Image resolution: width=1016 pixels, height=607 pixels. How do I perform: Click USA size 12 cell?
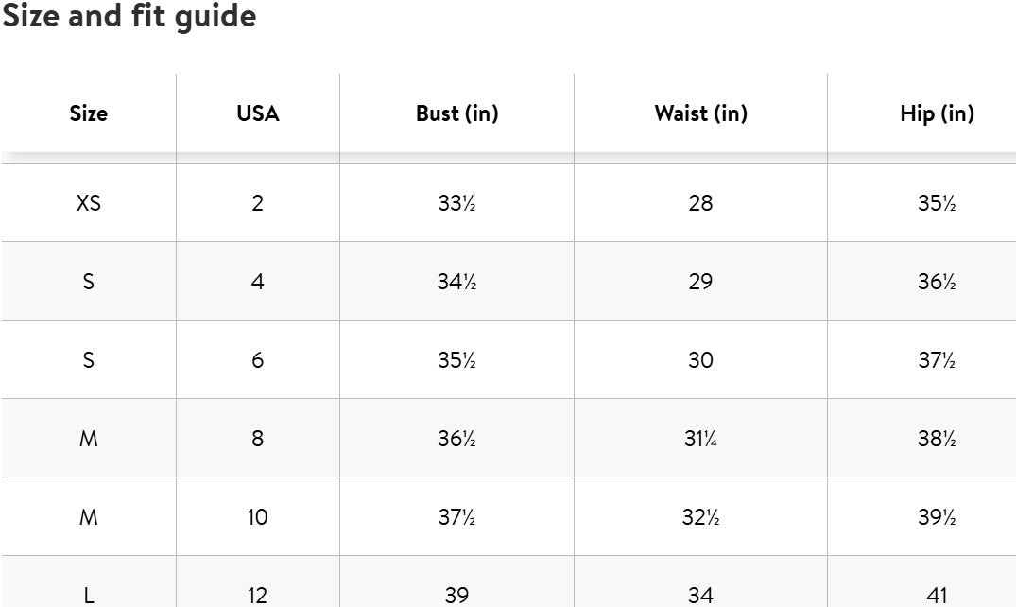pyautogui.click(x=258, y=595)
